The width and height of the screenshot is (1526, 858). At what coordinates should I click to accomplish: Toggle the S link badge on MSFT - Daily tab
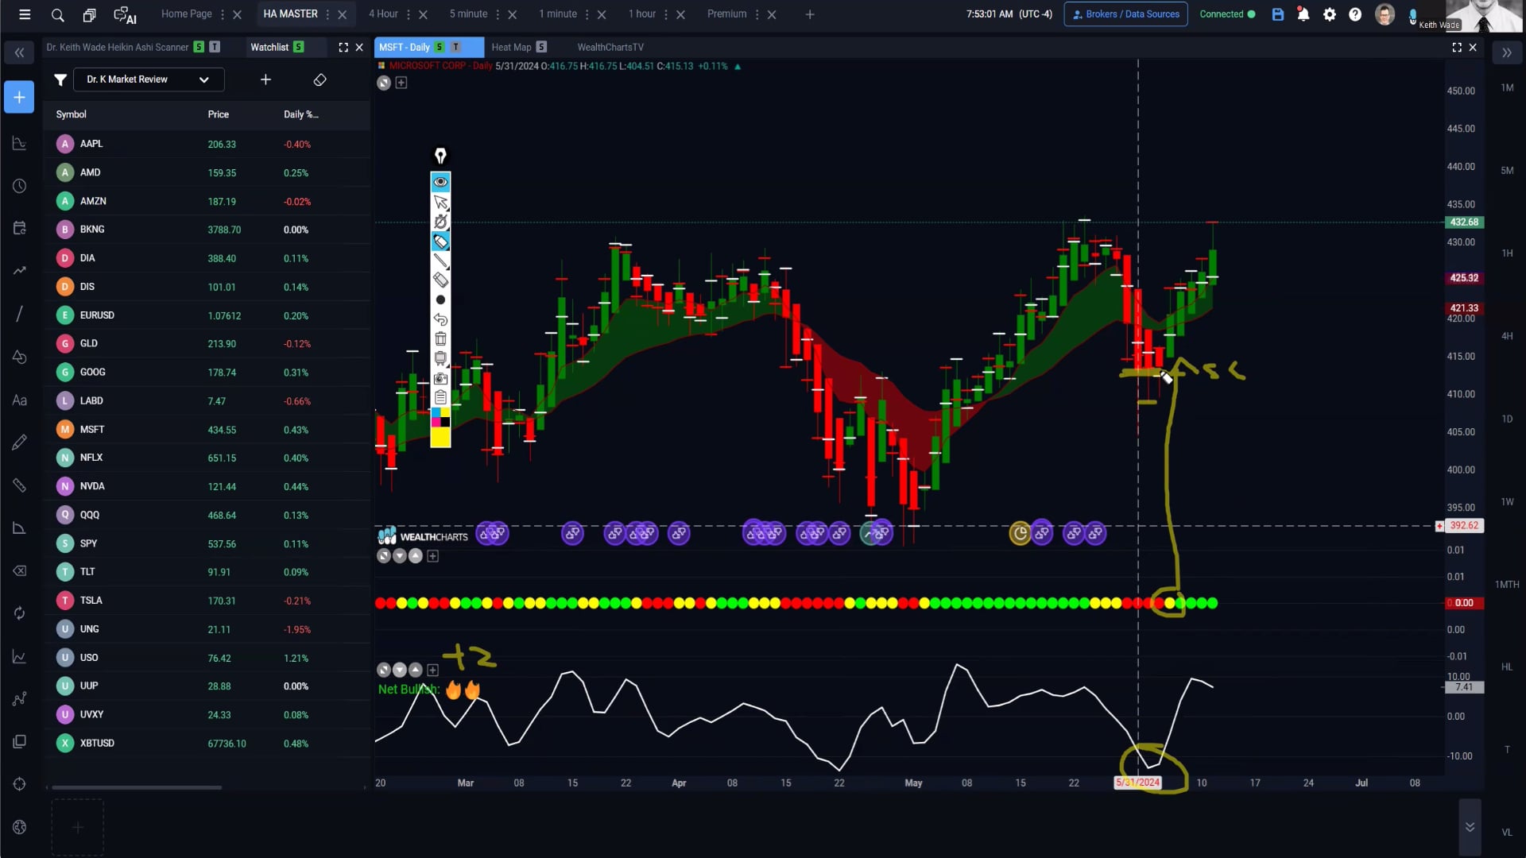tap(439, 48)
